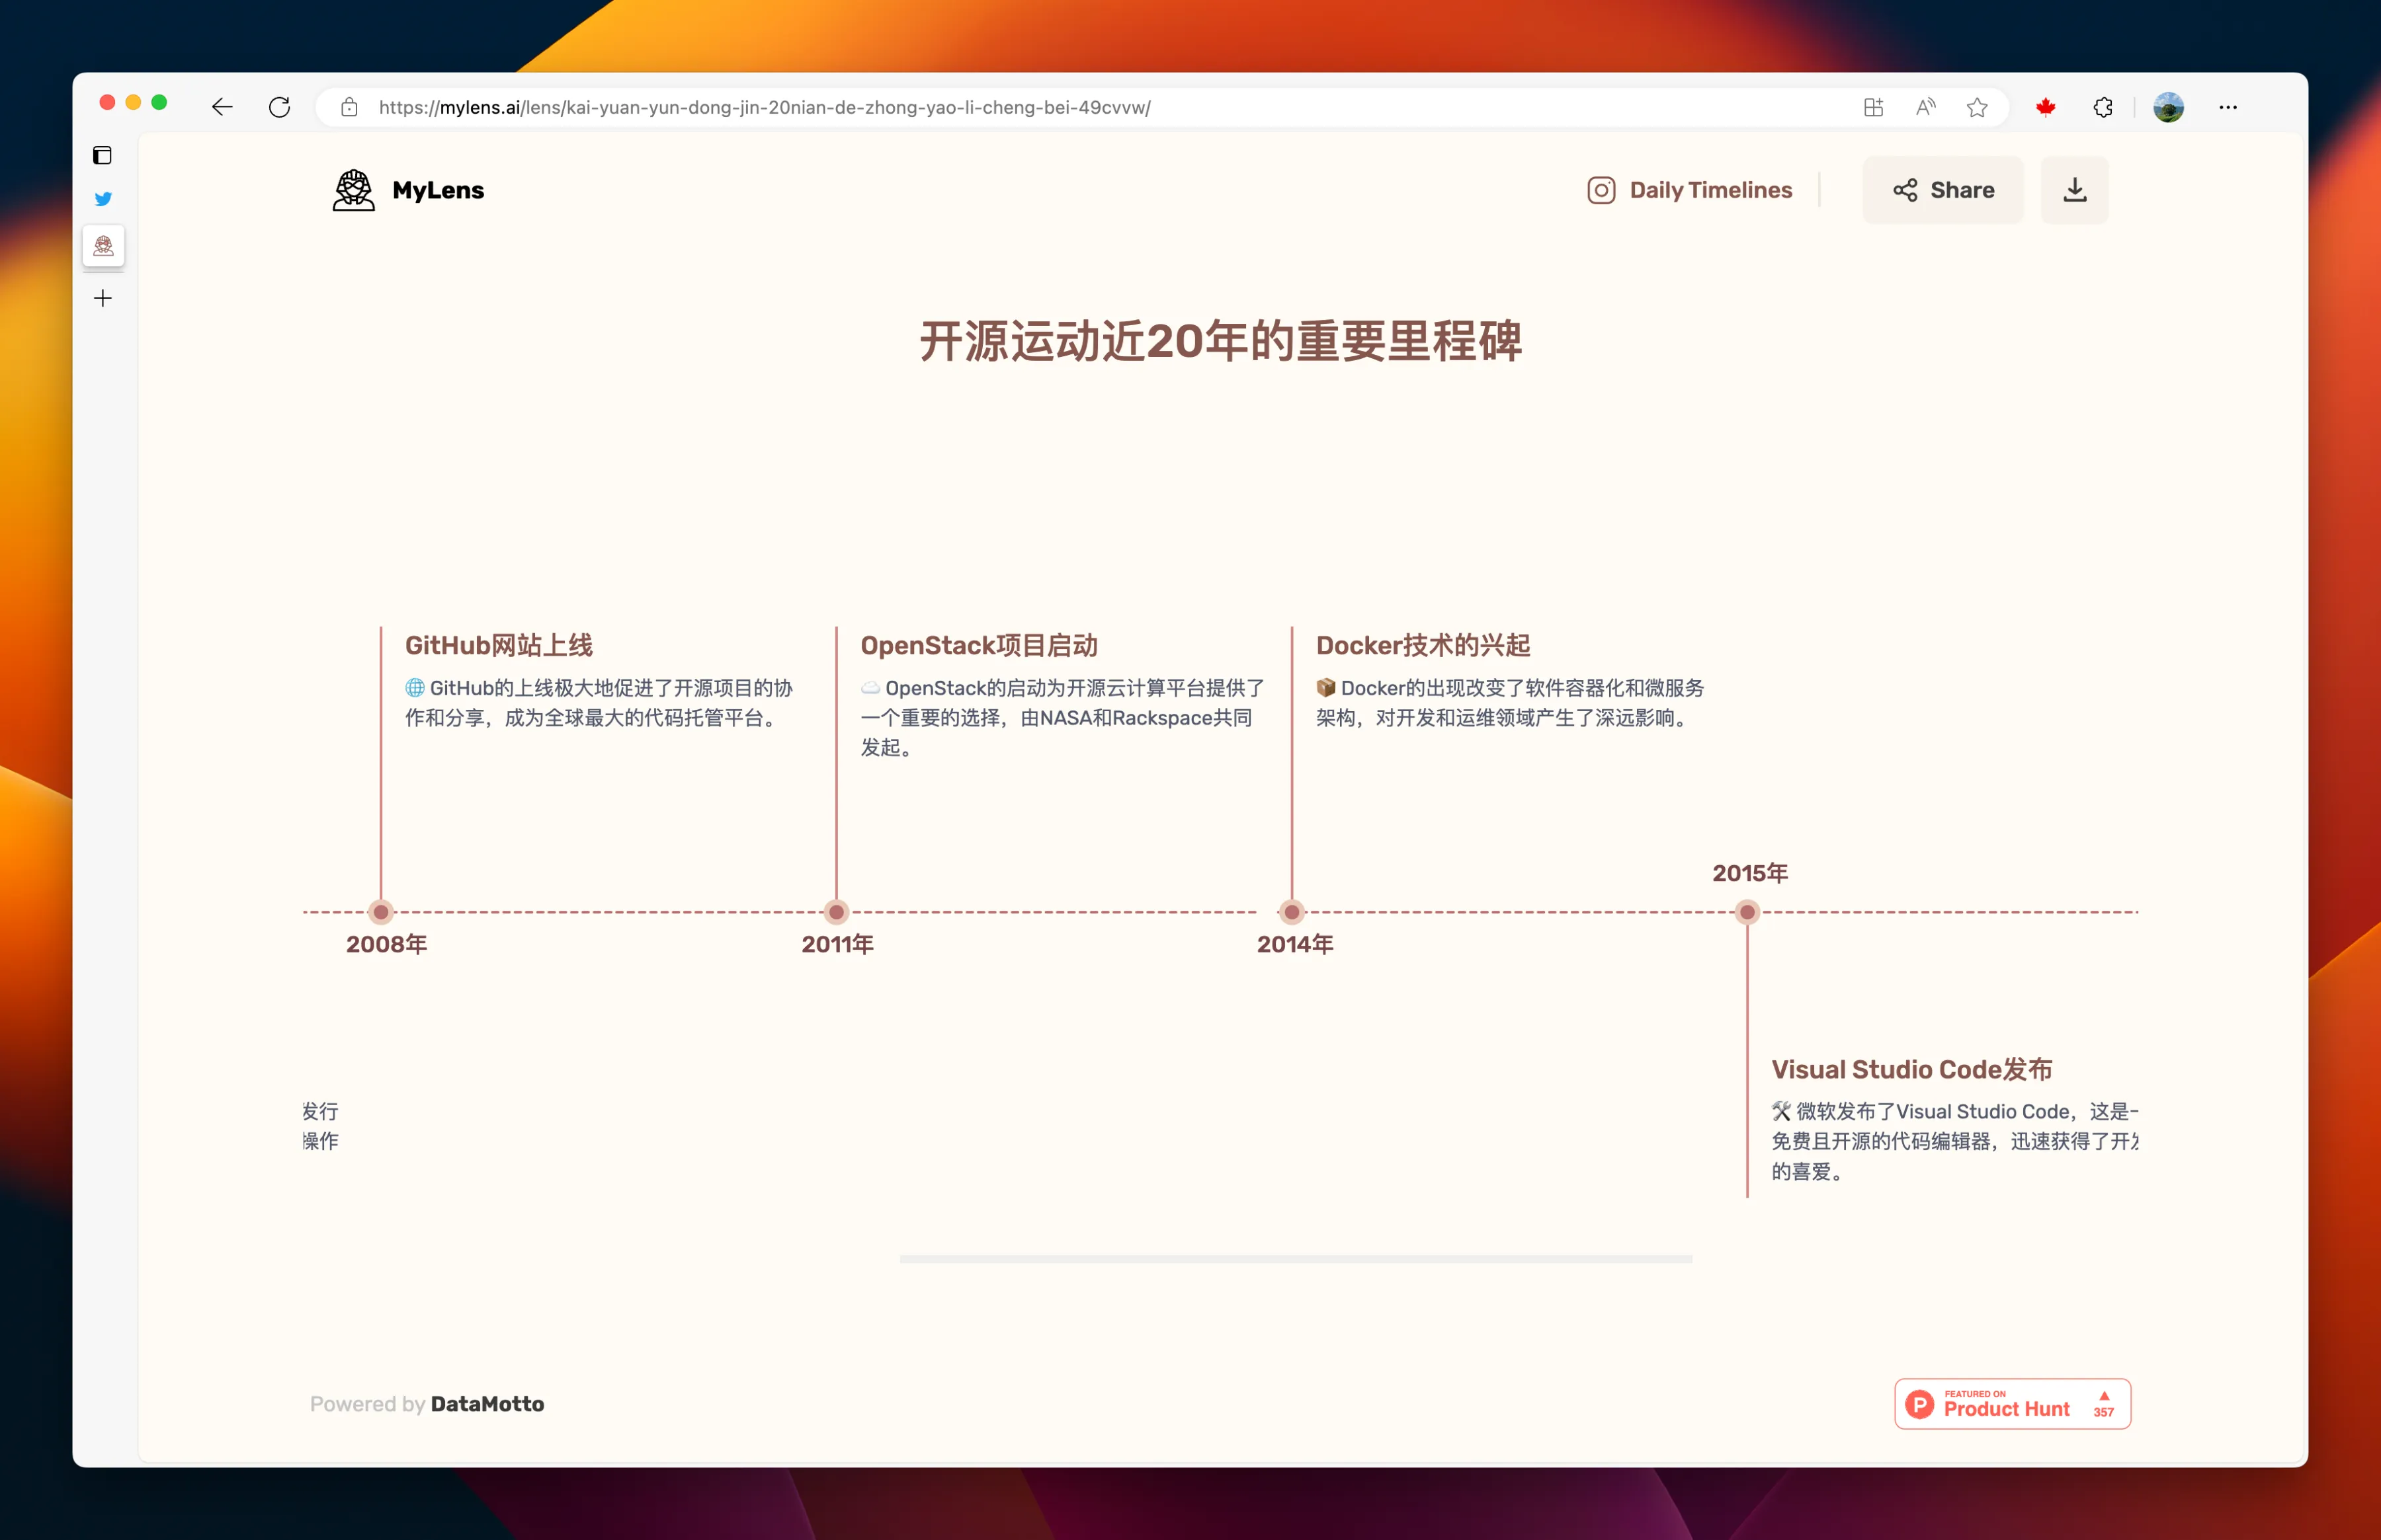This screenshot has width=2381, height=1540.
Task: Open the browser extensions puzzle icon
Action: coord(2102,107)
